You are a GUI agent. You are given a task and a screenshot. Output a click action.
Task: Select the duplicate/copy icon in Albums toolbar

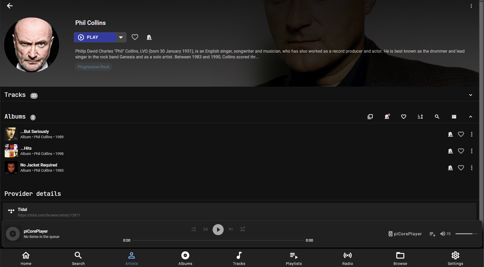click(x=370, y=117)
